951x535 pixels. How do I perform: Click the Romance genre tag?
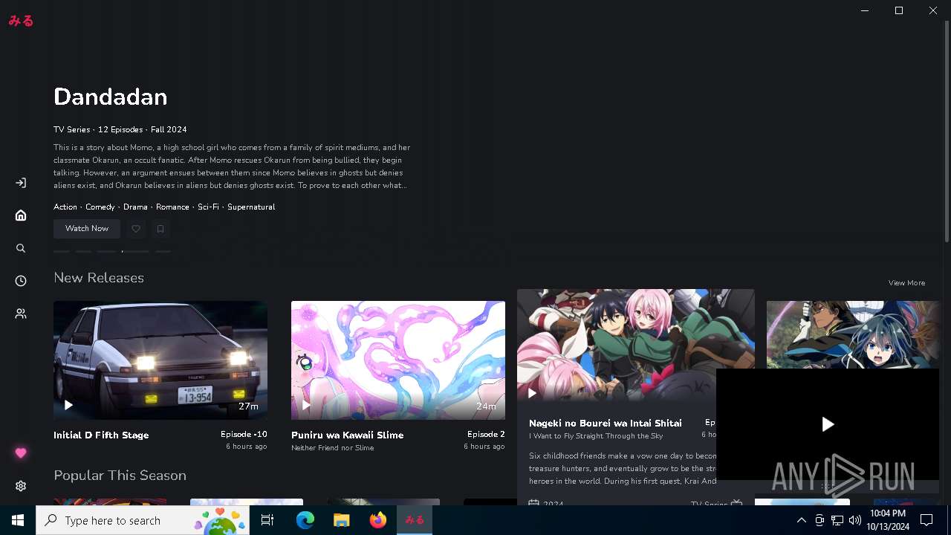click(x=172, y=207)
